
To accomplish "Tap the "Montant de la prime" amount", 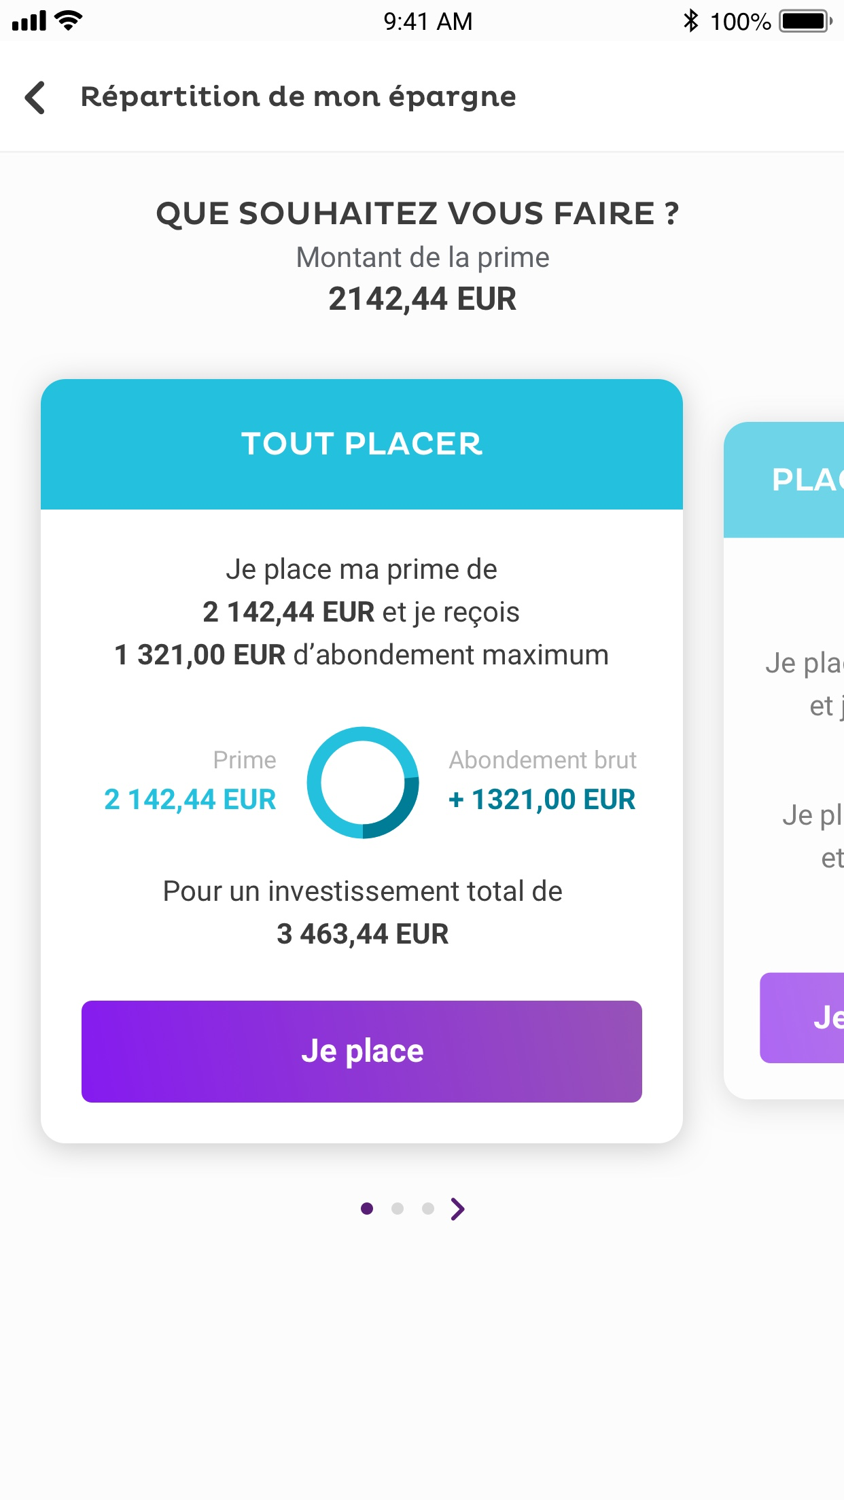I will [422, 299].
